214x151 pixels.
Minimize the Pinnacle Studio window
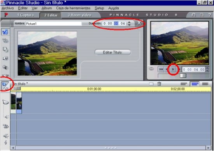(199, 3)
